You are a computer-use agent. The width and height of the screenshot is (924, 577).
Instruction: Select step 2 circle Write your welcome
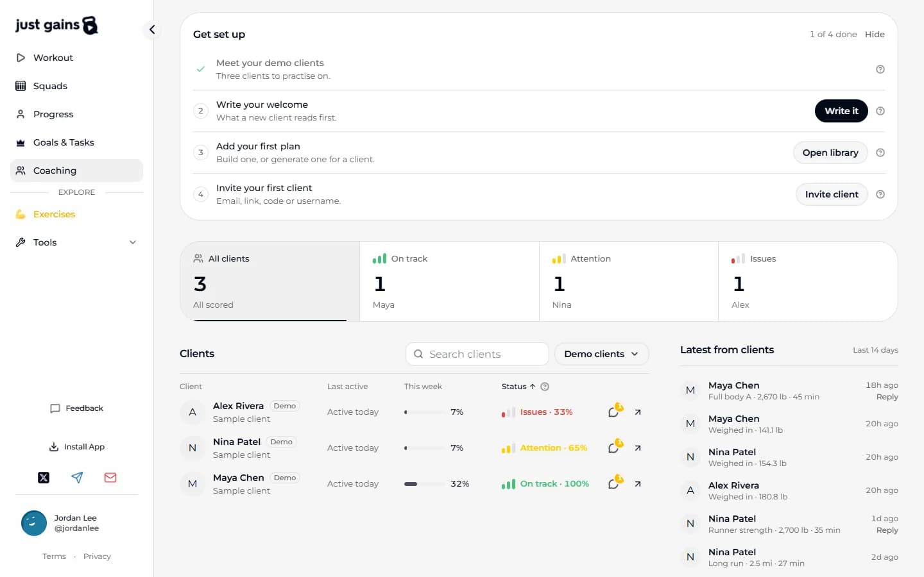coord(201,111)
